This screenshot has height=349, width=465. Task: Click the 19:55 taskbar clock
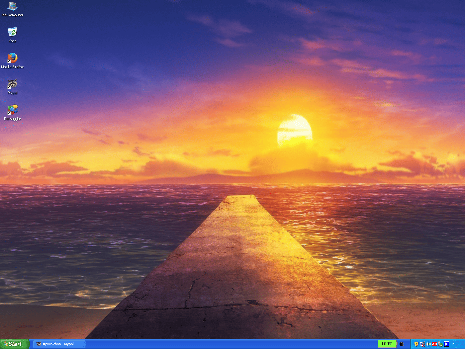tap(456, 344)
